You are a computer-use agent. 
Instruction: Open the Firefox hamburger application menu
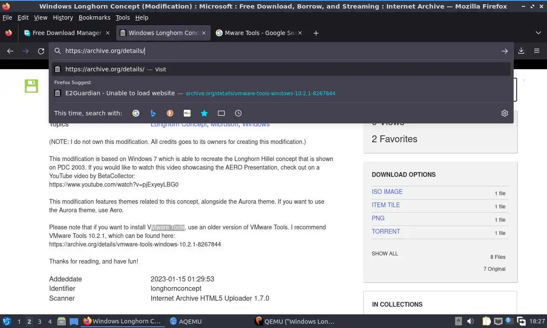pyautogui.click(x=537, y=51)
